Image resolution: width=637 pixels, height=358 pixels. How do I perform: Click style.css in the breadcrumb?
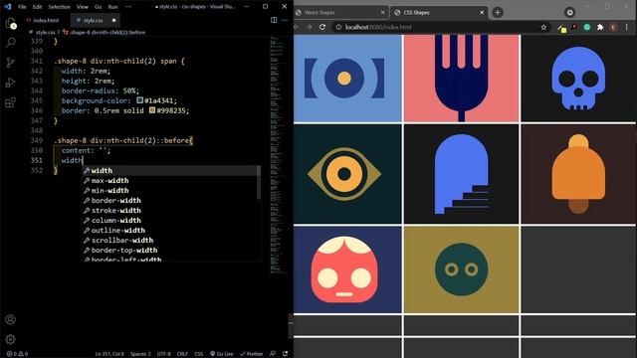point(45,32)
